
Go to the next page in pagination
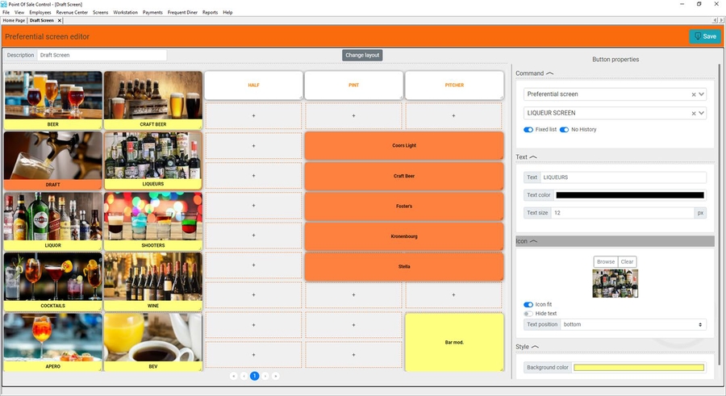265,376
